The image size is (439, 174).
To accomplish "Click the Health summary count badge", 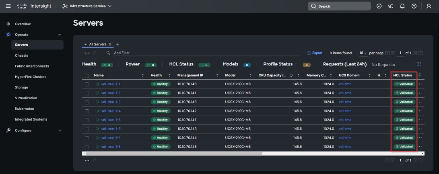I will [x=107, y=65].
